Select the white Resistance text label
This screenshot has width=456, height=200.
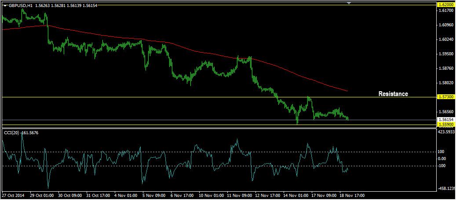click(393, 94)
